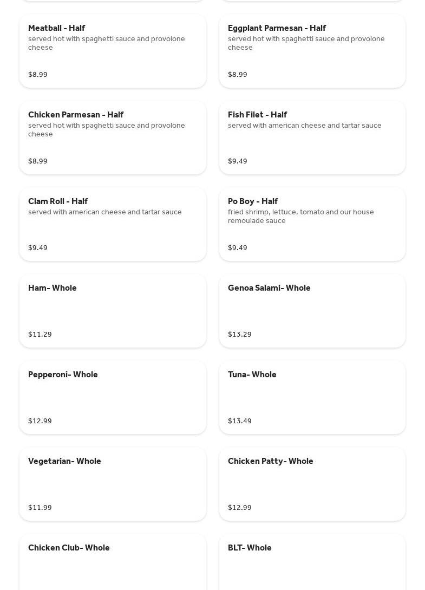425x590 pixels.
Task: Open the Chicken Club- Whole item
Action: point(113,563)
